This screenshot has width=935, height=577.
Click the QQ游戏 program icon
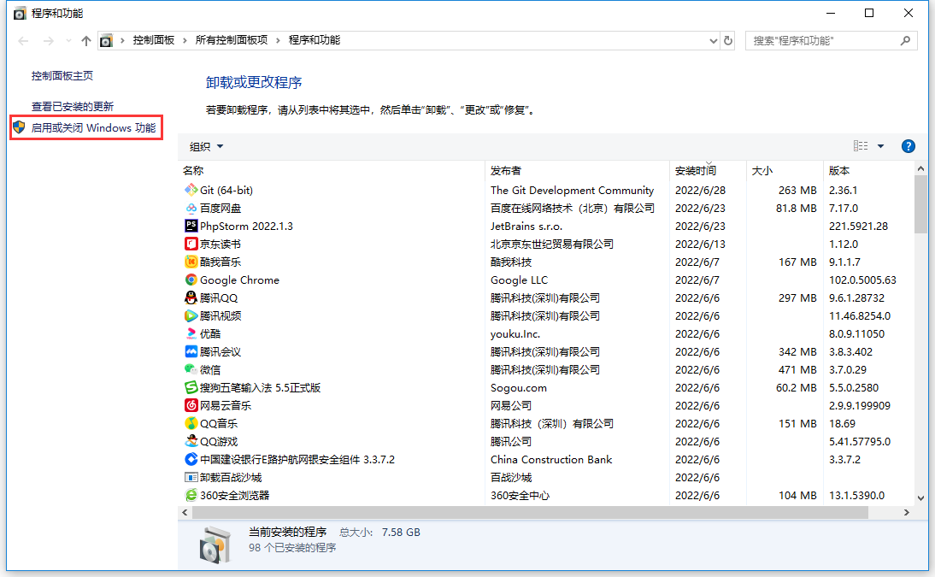coord(191,441)
